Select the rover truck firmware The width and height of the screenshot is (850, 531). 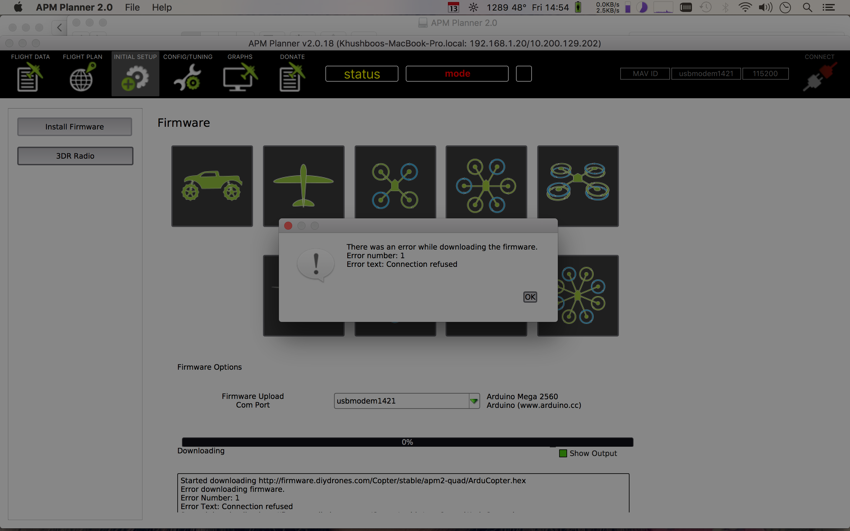point(212,186)
